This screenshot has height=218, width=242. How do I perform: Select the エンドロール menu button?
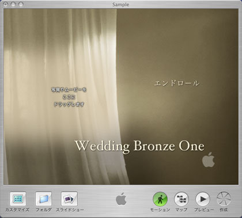pyautogui.click(x=176, y=83)
